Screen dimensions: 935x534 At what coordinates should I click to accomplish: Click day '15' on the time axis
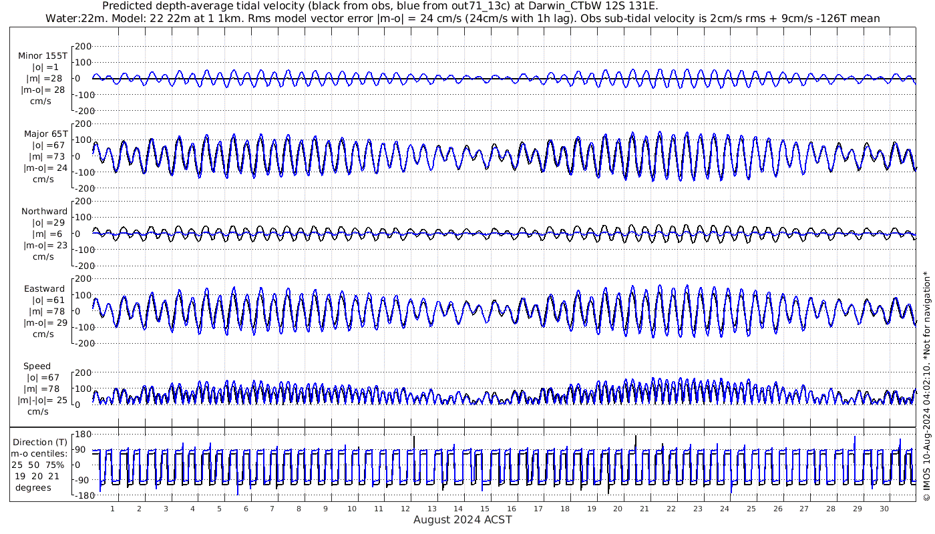485,509
